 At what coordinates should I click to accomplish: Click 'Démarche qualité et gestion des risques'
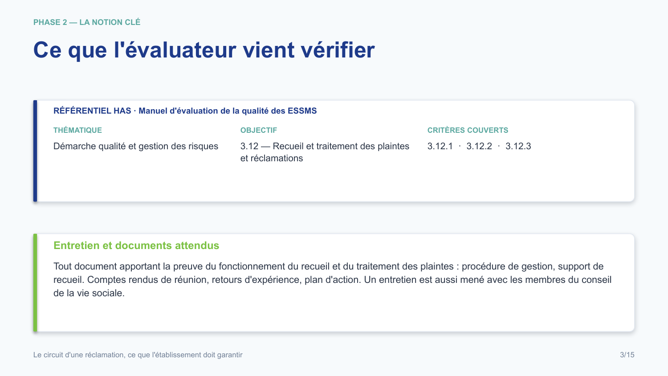coord(136,146)
